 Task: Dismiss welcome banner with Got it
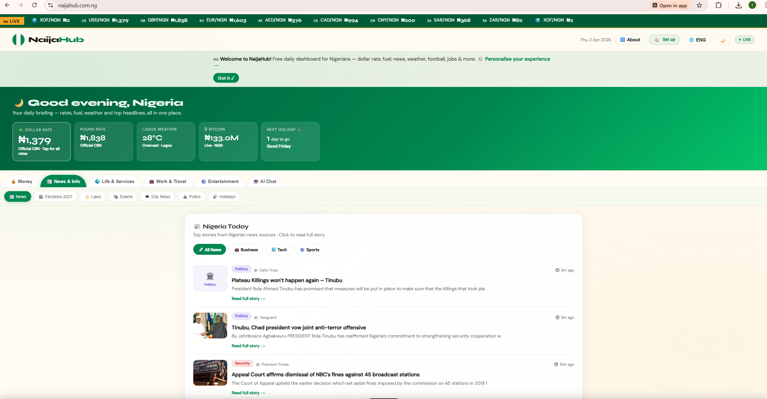coord(226,78)
